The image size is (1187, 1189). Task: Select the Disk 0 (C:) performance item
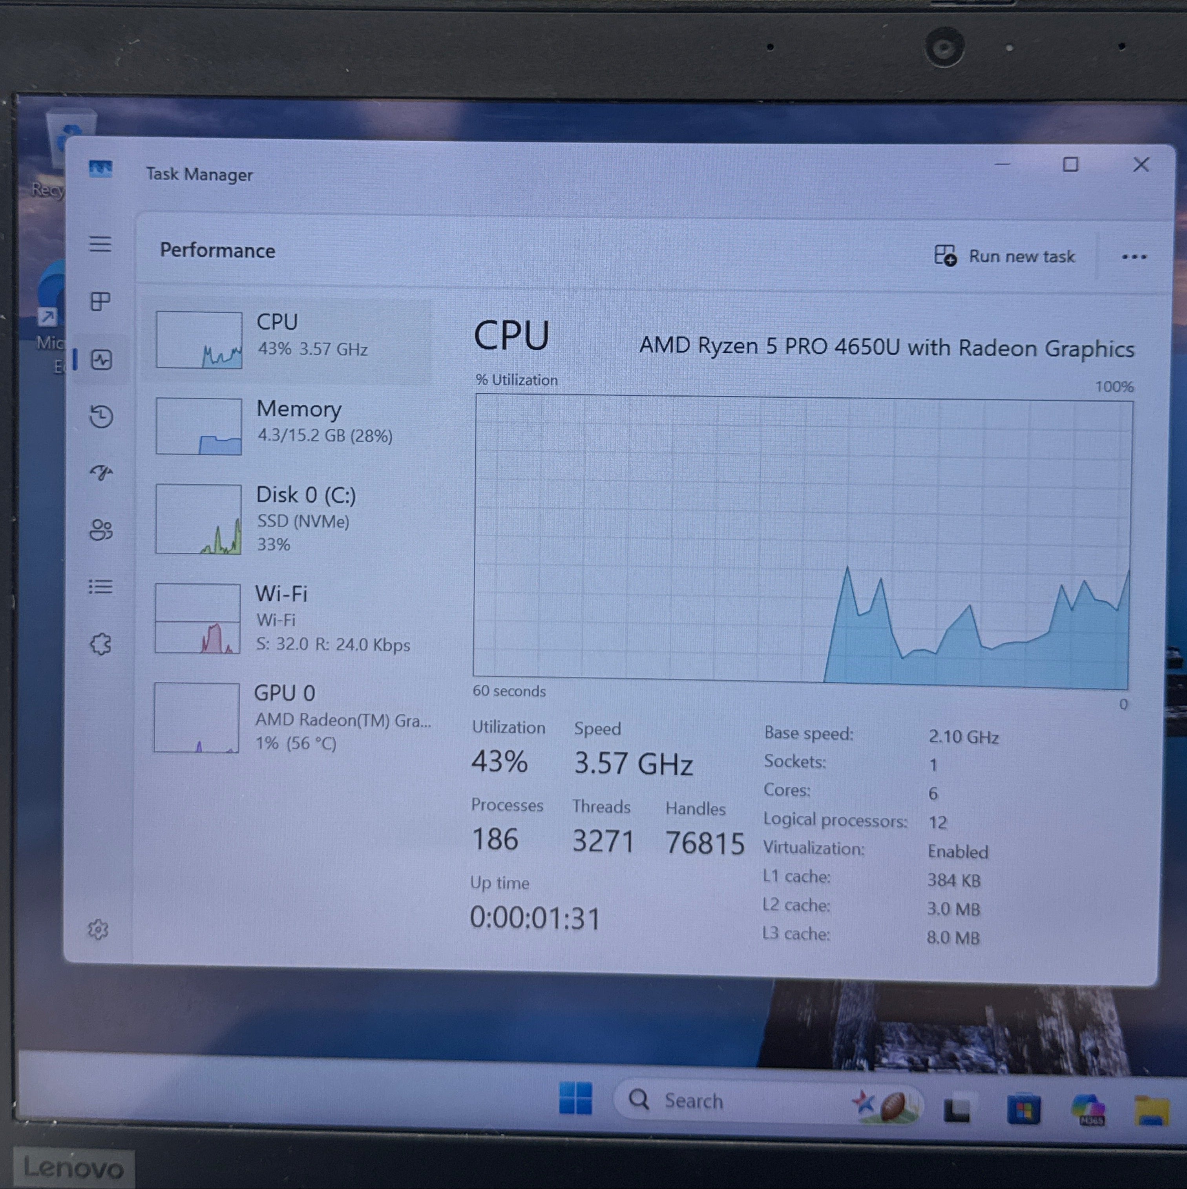287,519
